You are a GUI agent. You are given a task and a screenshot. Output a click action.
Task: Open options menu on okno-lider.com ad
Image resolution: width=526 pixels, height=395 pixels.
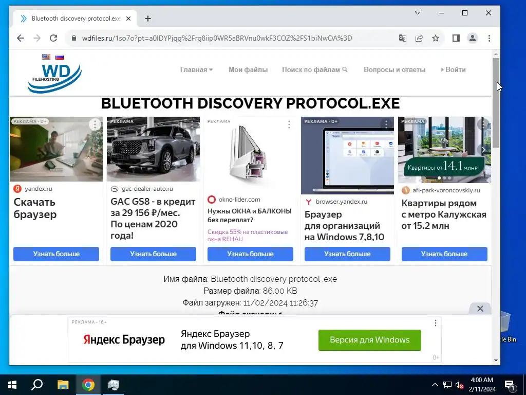click(289, 124)
